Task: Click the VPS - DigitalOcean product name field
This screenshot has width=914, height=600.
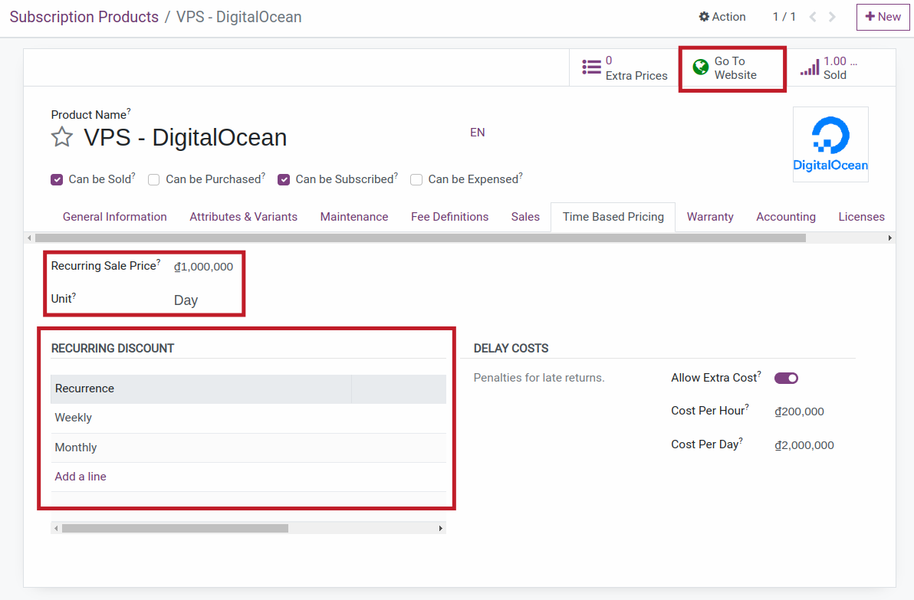Action: [186, 137]
